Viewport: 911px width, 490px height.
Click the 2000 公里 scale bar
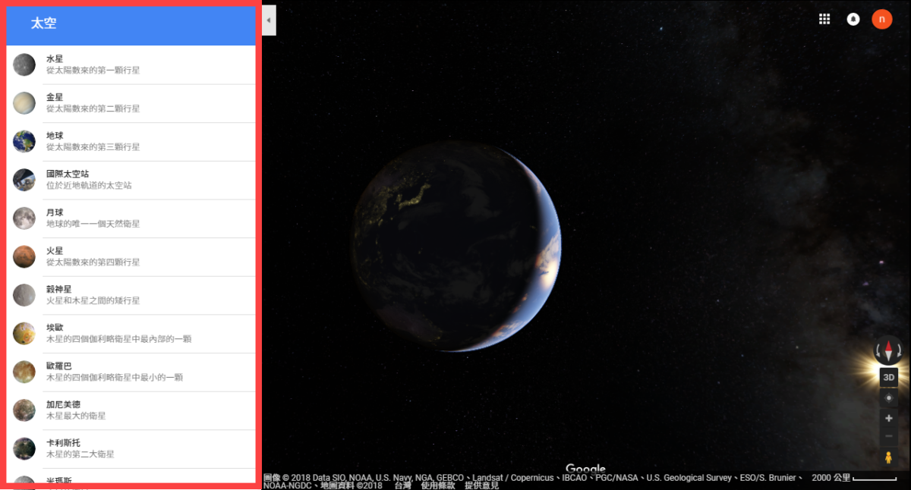point(854,478)
